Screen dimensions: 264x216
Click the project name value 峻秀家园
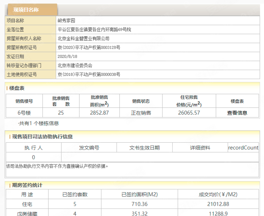tap(66, 21)
